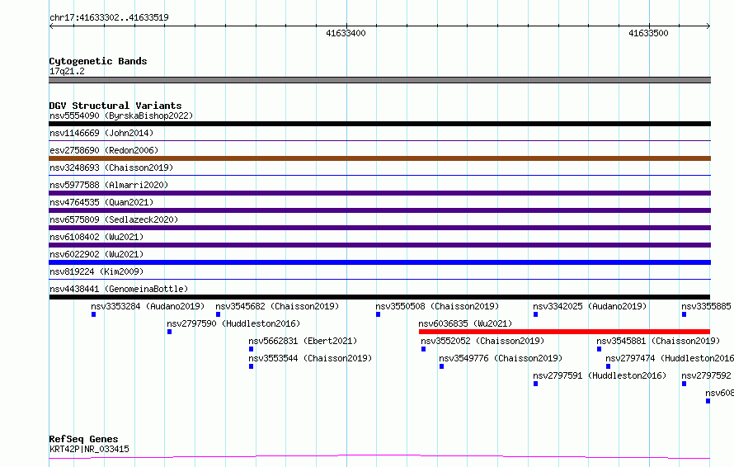Click nsv6575809 (Sedlazeck2020) label
Screen dimensions: 734x467
click(114, 219)
